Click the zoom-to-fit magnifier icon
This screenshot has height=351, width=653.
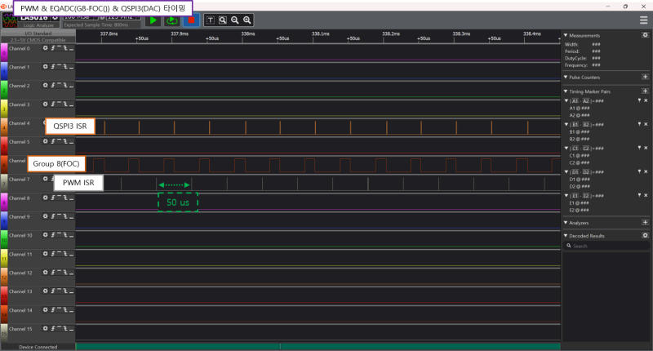(223, 20)
